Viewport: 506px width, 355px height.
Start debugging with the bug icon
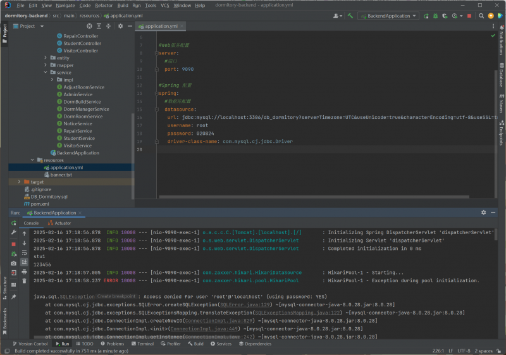click(x=435, y=16)
